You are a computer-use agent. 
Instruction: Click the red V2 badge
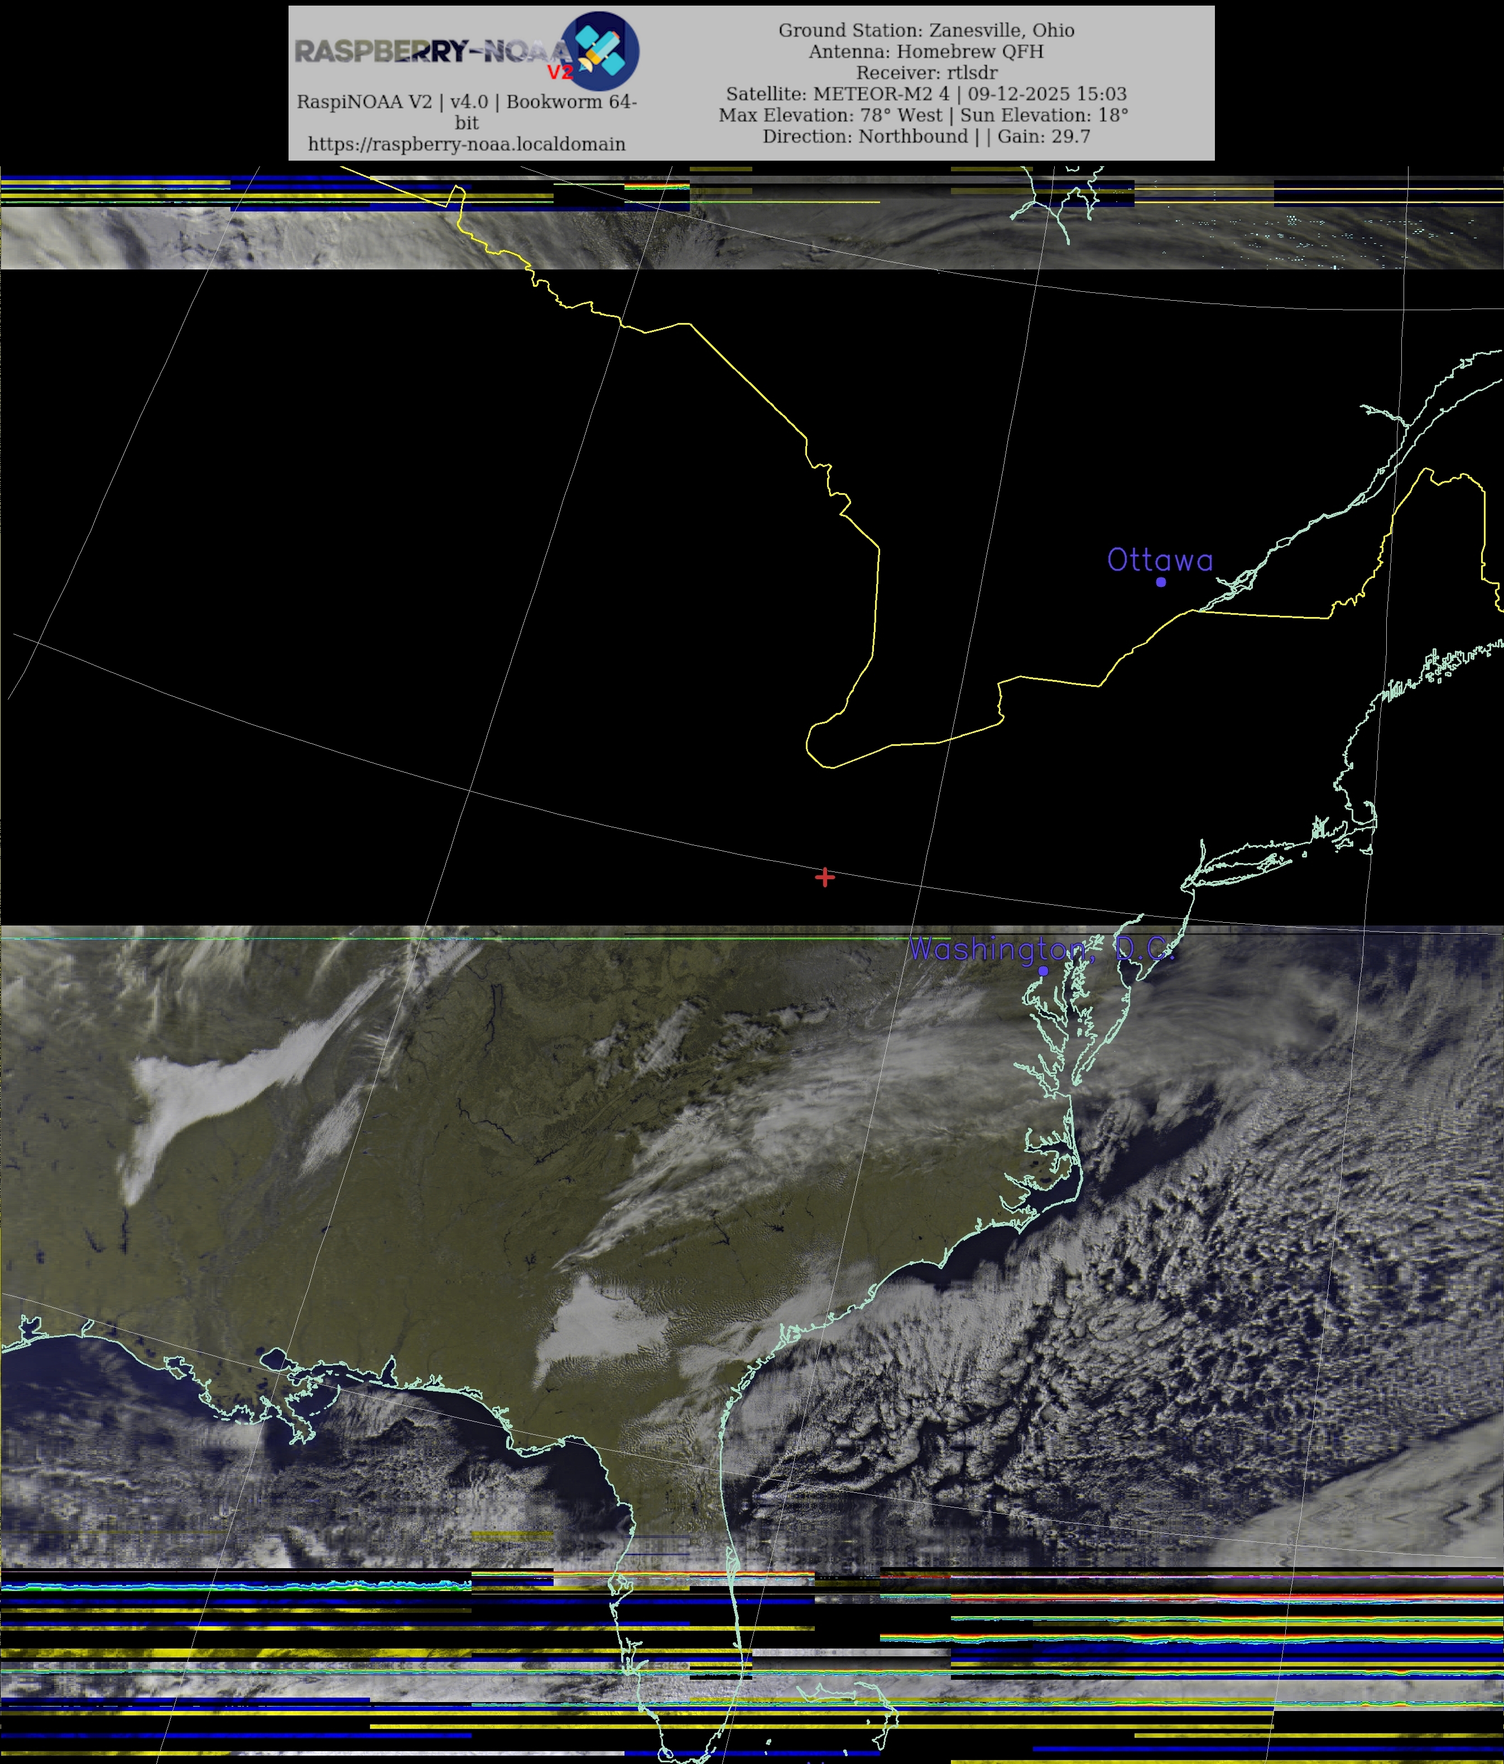[x=560, y=73]
